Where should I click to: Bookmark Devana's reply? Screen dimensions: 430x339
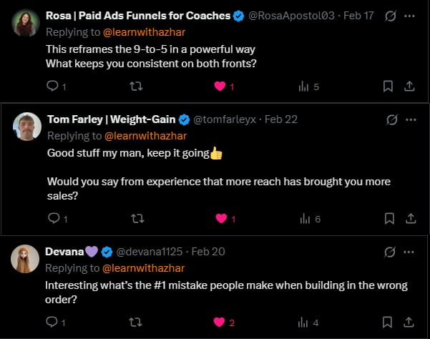[x=388, y=323]
